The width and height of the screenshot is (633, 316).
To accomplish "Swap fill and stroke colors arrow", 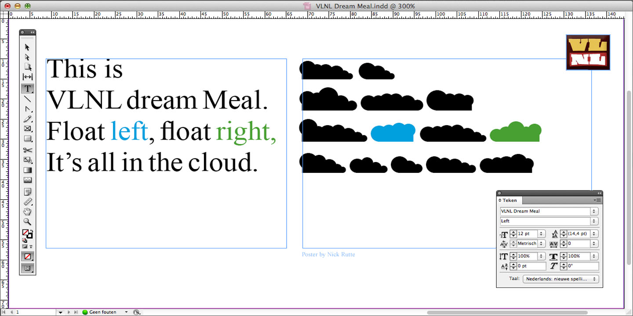I will [x=31, y=231].
